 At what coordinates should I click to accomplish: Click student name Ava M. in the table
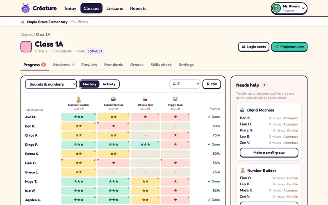[x=30, y=117]
